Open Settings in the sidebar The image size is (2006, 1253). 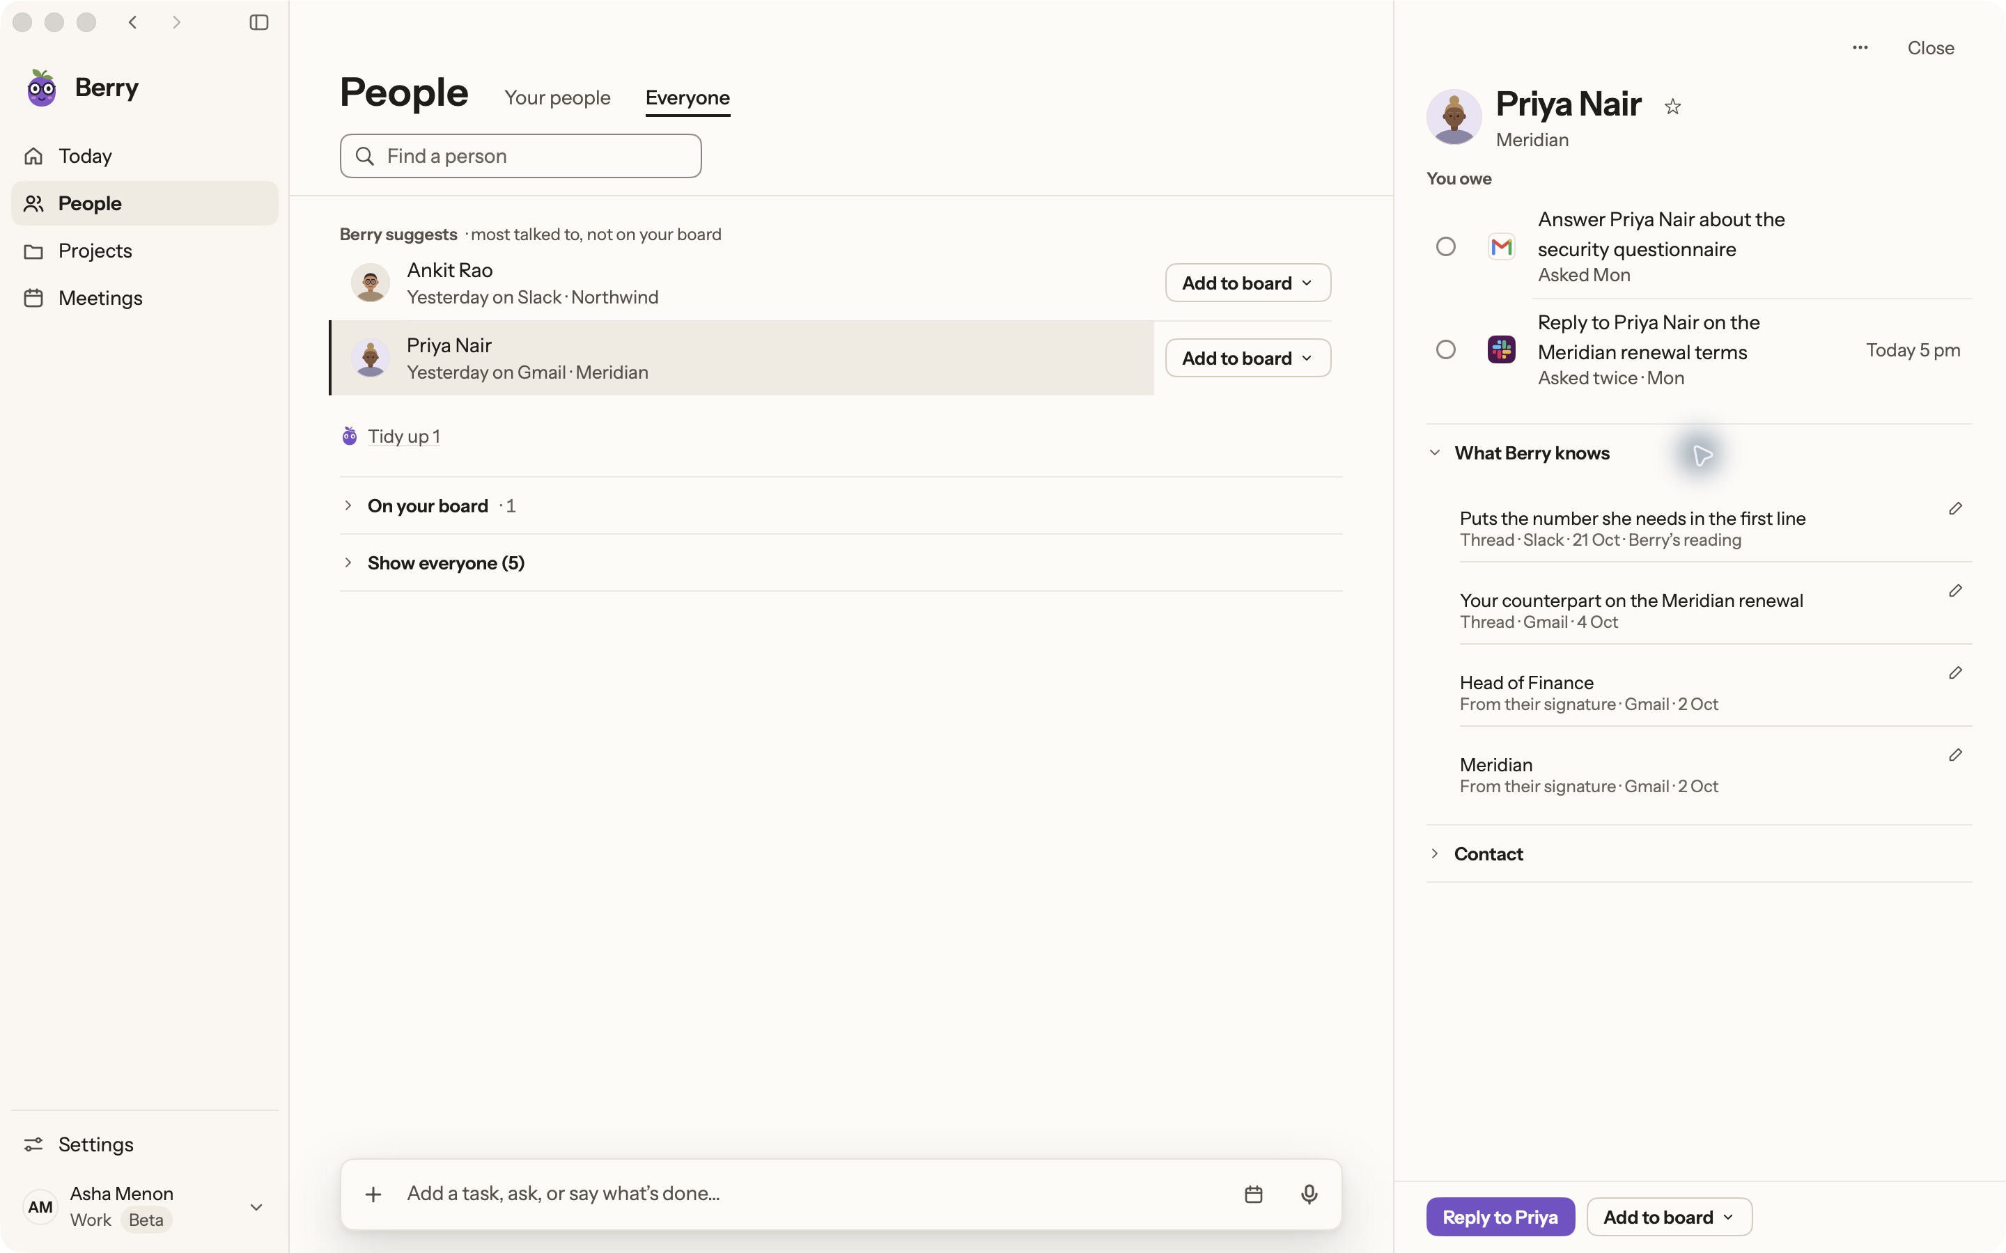pos(144,1144)
